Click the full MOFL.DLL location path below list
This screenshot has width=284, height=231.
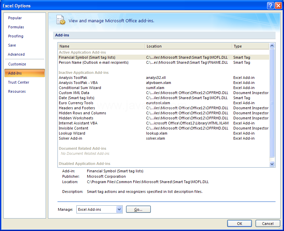coord(148,182)
